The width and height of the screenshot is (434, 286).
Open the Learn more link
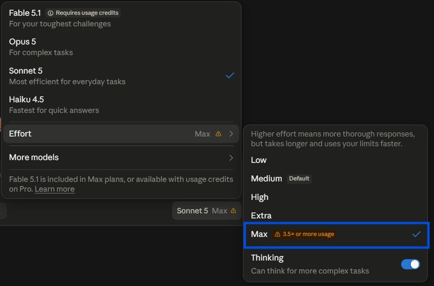(x=55, y=189)
